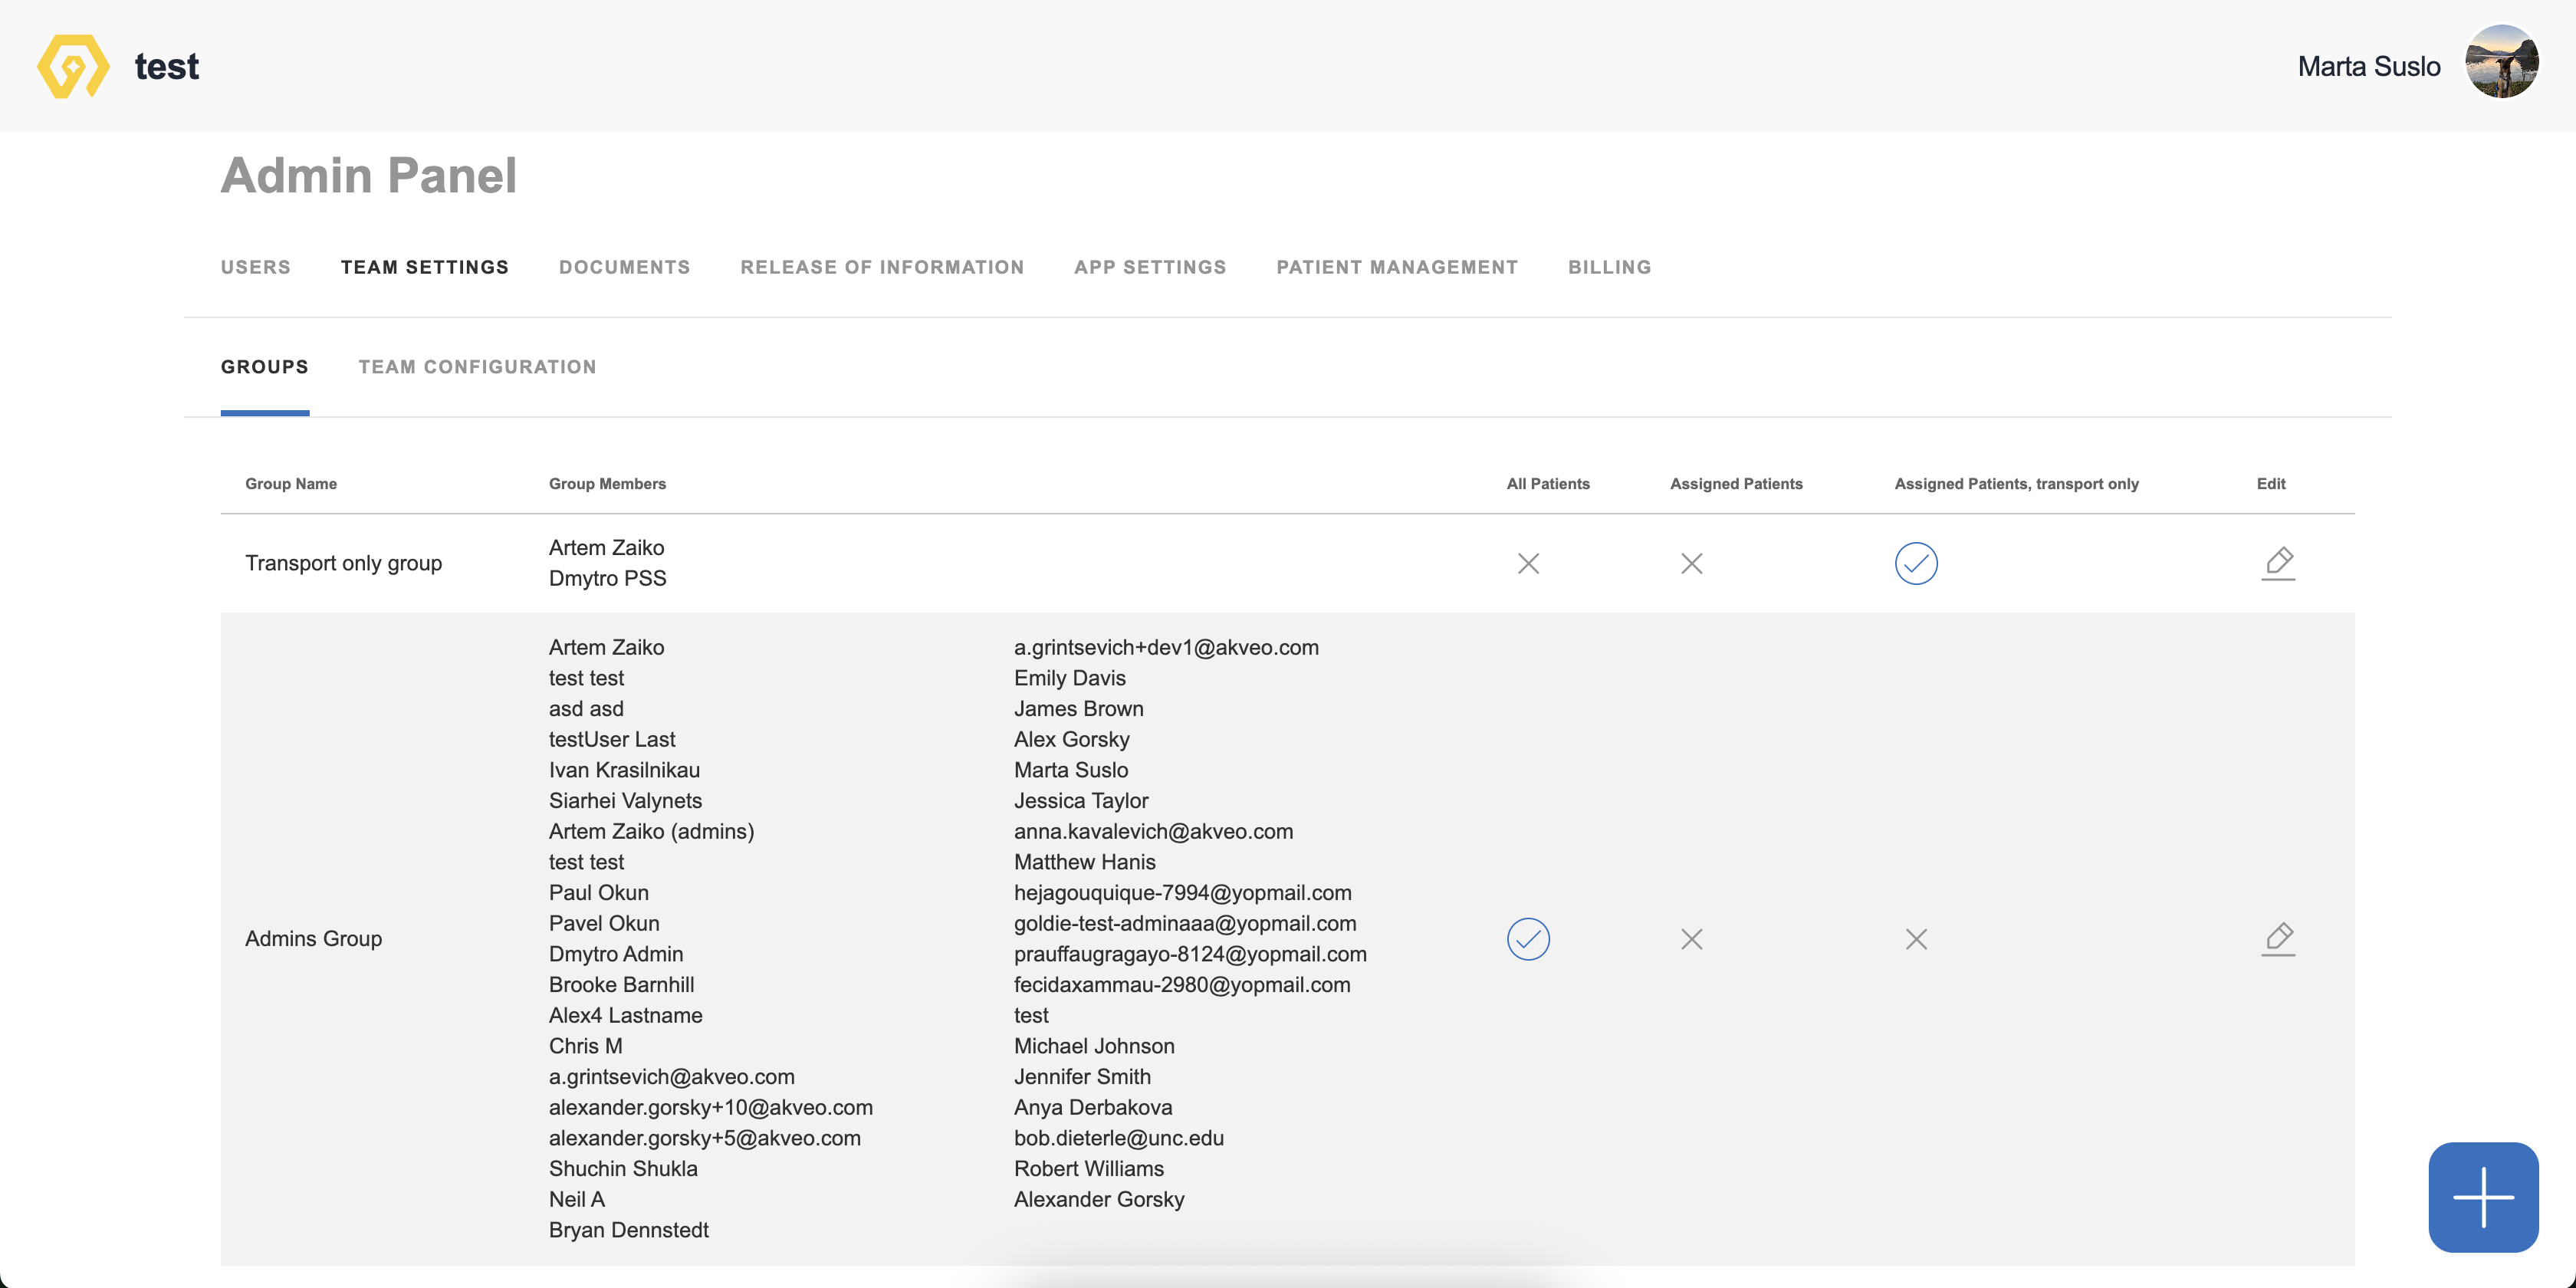Toggle All Patients checkmark for Admins Group
The height and width of the screenshot is (1288, 2576).
click(1527, 938)
